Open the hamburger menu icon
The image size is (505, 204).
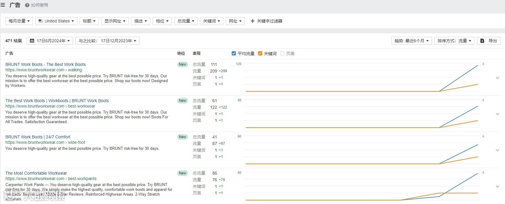tap(3, 5)
